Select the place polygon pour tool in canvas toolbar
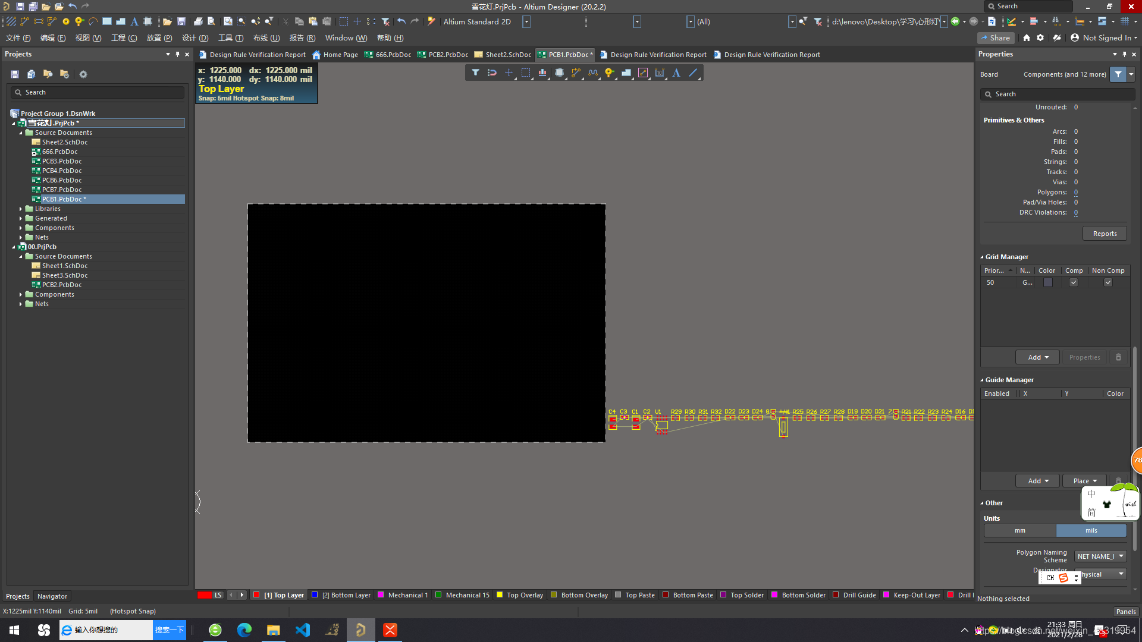Image resolution: width=1142 pixels, height=642 pixels. point(626,73)
